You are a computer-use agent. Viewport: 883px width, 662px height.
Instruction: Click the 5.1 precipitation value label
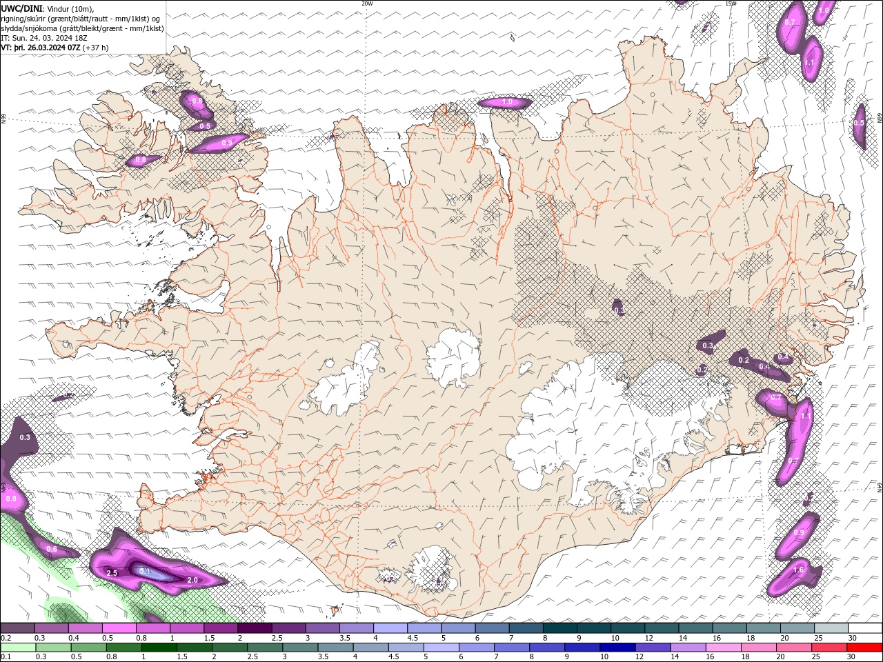click(145, 571)
